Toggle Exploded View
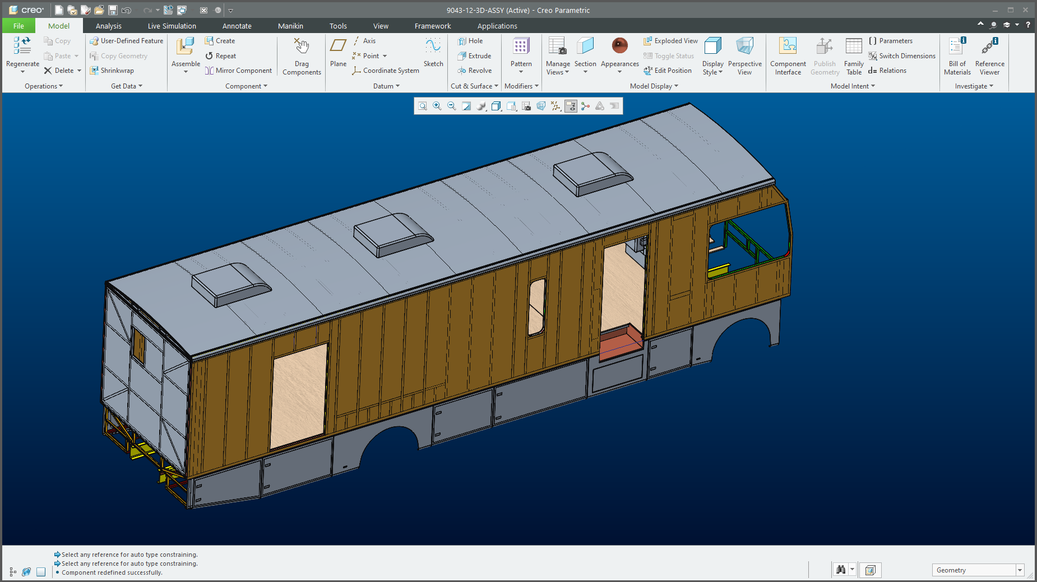The height and width of the screenshot is (582, 1037). point(670,41)
